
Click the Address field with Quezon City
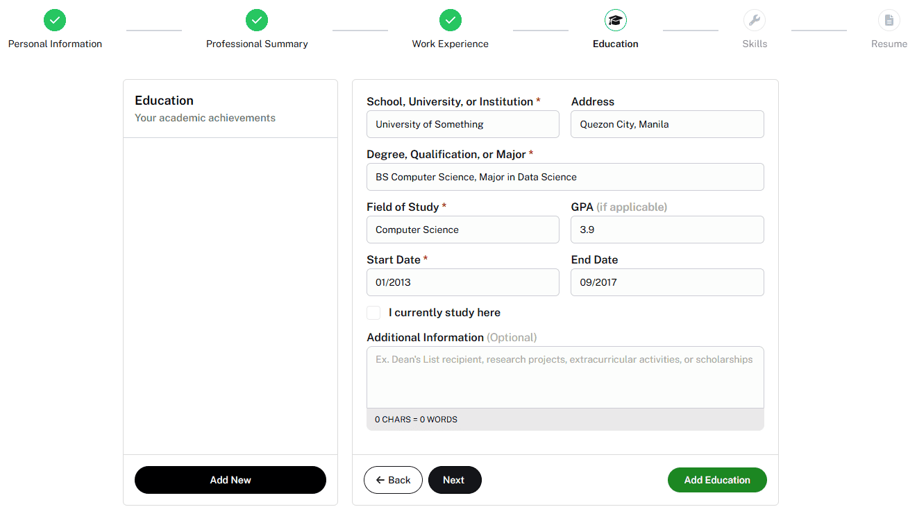pos(667,124)
